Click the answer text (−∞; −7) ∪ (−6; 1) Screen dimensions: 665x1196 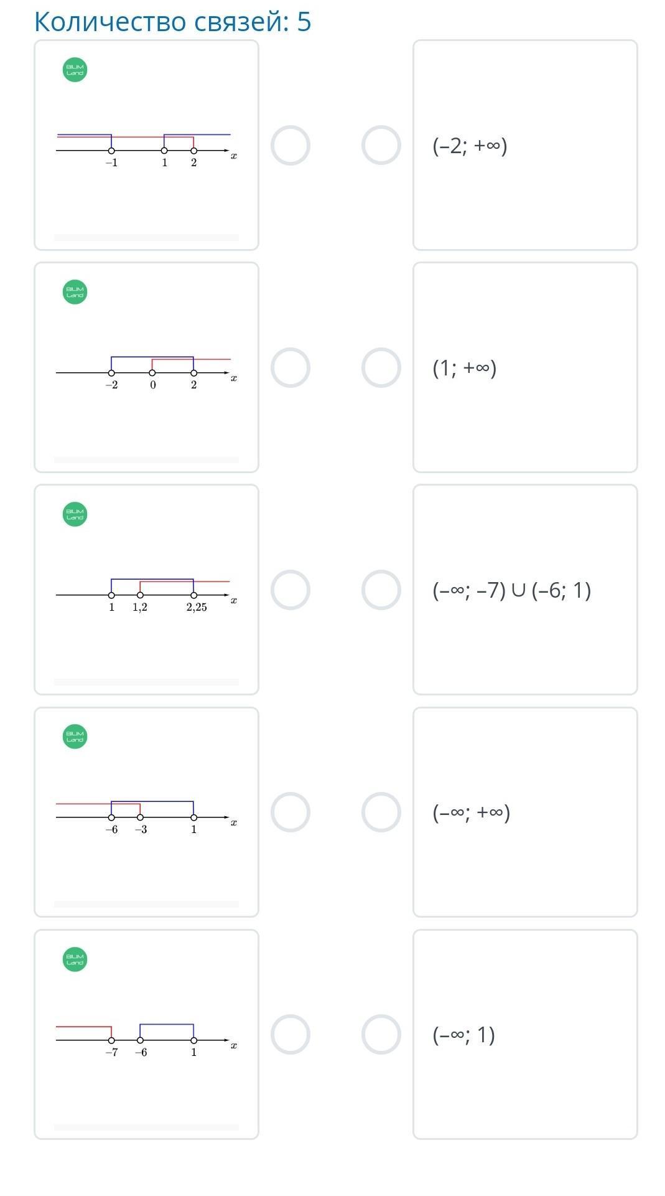click(x=511, y=590)
